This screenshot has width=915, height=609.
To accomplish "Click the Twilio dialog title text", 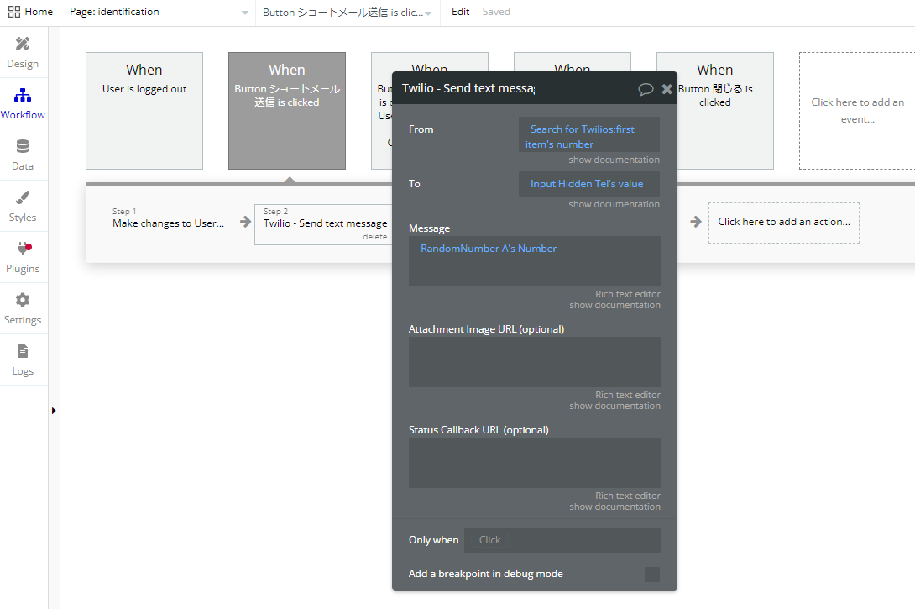I will [468, 89].
